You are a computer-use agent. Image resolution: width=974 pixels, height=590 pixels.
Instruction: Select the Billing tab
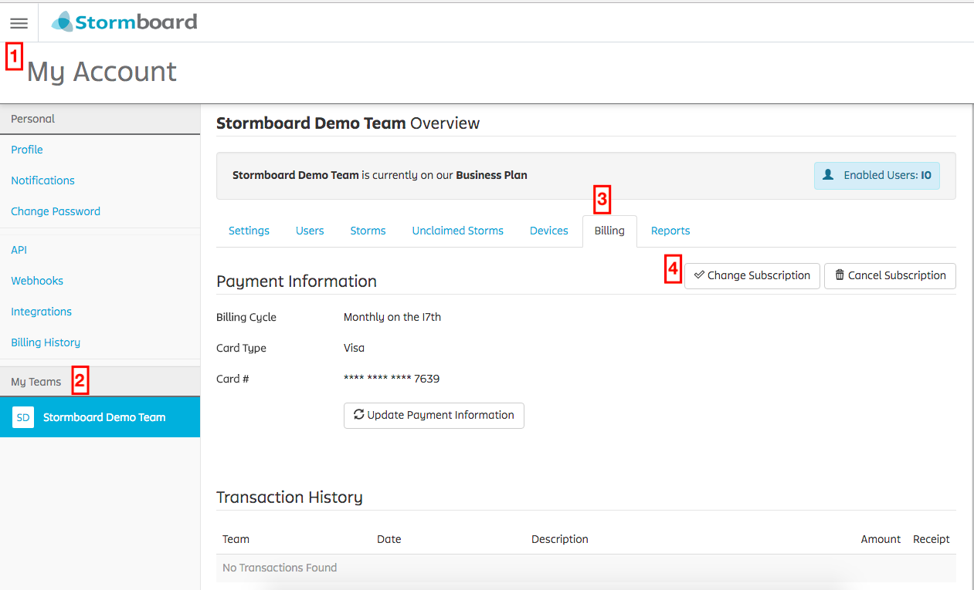point(609,231)
